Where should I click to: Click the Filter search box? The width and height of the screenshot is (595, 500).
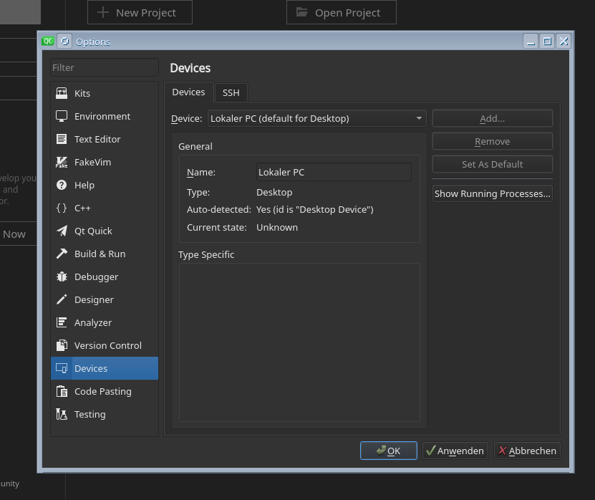coord(105,67)
